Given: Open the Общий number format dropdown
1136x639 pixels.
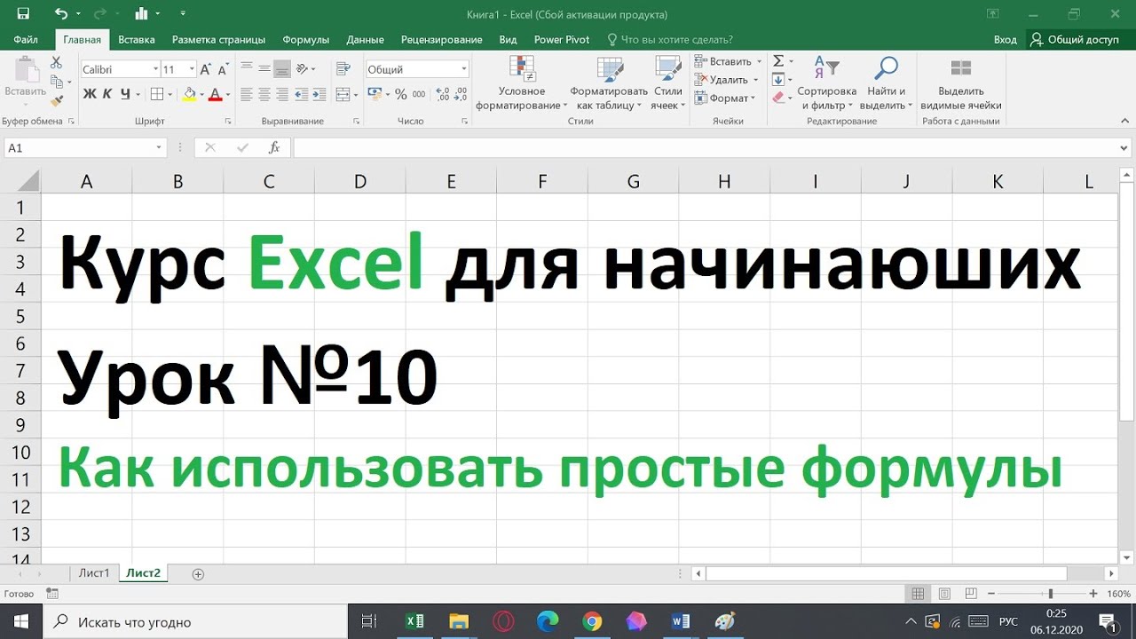Looking at the screenshot, I should click(463, 69).
